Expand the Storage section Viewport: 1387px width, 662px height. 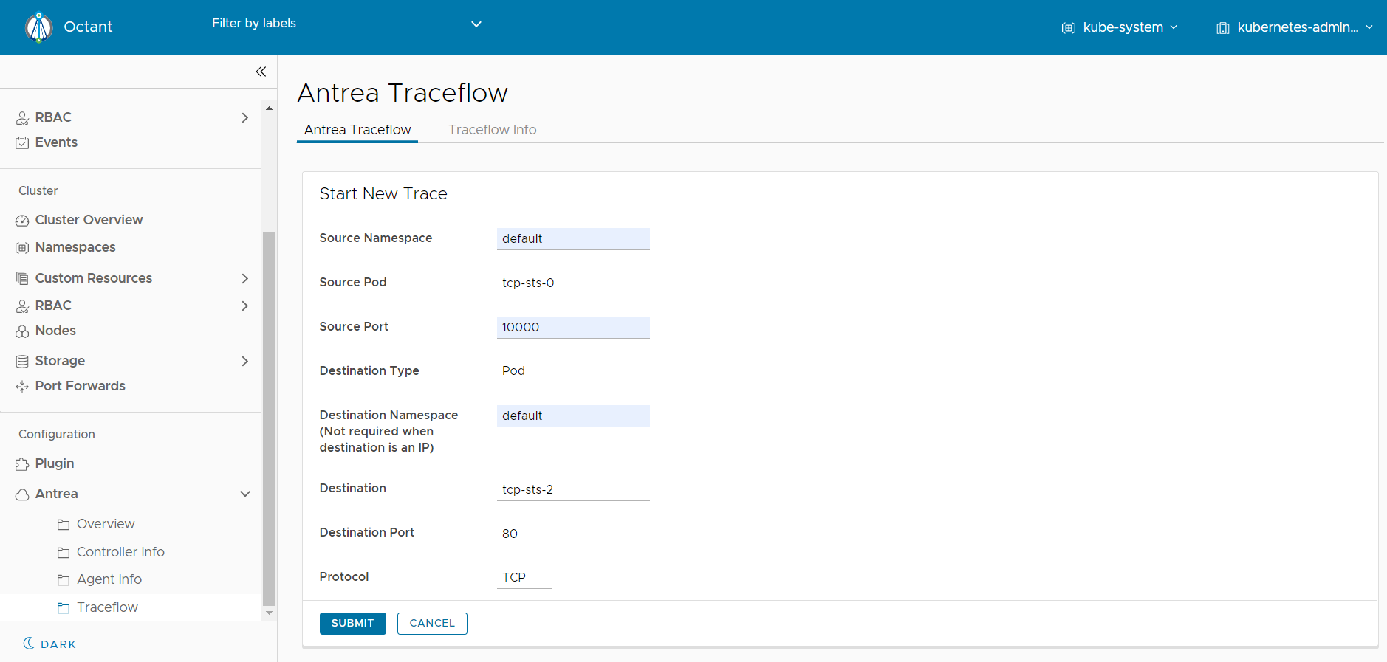click(245, 361)
